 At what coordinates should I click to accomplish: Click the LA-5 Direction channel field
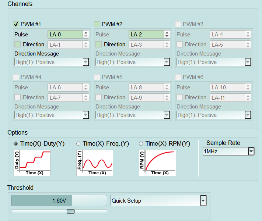227,45
